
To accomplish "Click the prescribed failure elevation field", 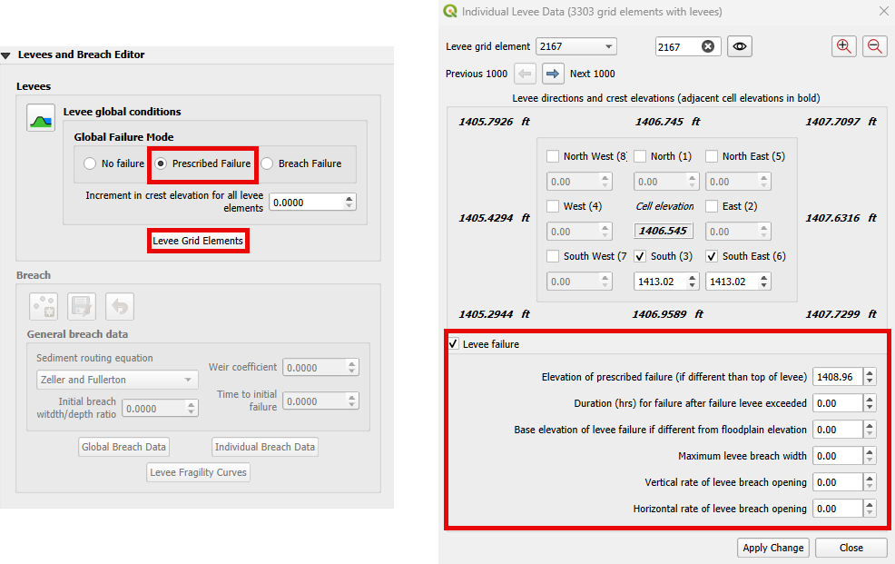I will [x=837, y=377].
